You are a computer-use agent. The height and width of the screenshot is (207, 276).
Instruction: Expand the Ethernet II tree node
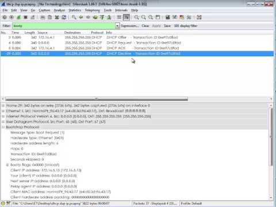click(3, 111)
